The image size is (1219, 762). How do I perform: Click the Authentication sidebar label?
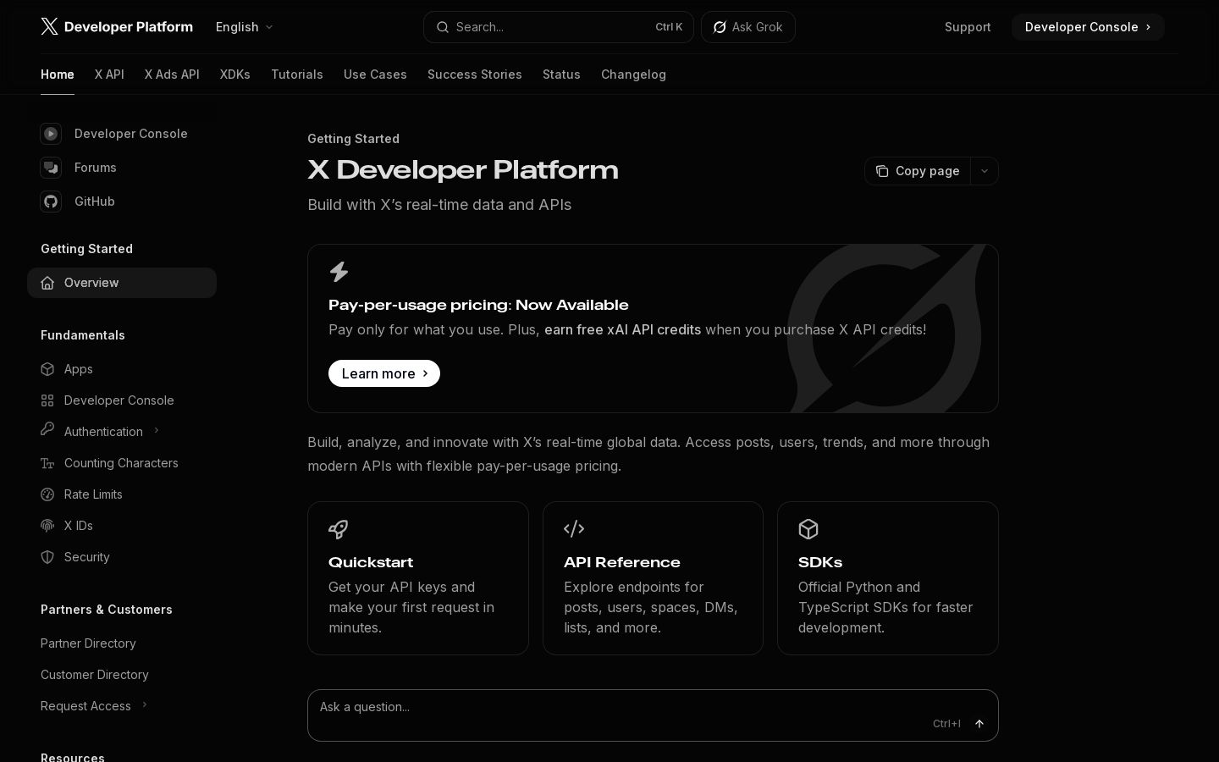point(103,432)
